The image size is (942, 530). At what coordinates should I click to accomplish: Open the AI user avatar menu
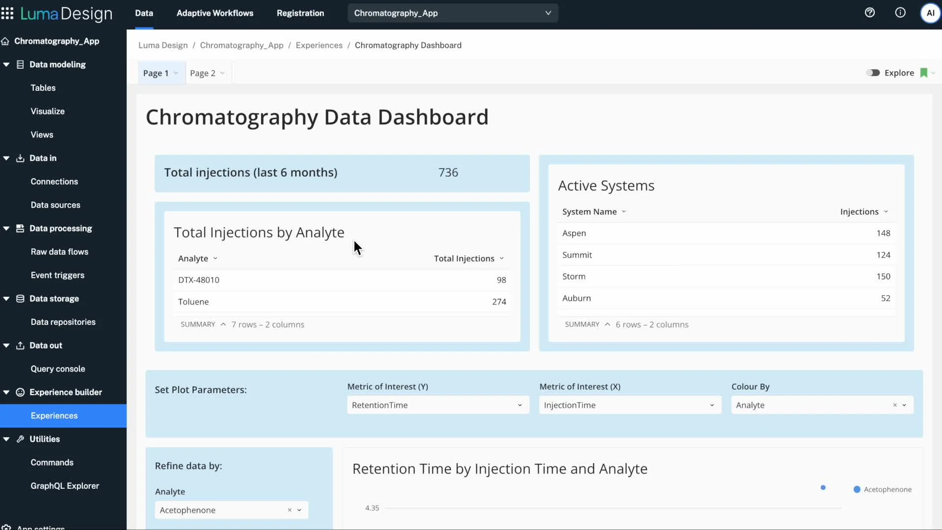930,13
